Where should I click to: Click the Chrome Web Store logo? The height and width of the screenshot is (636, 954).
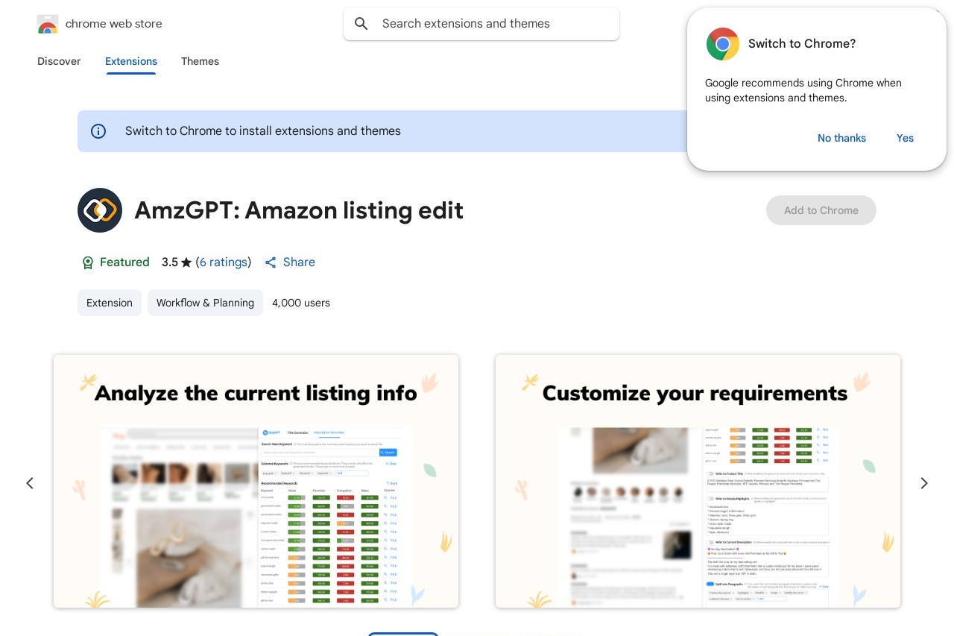[x=48, y=24]
